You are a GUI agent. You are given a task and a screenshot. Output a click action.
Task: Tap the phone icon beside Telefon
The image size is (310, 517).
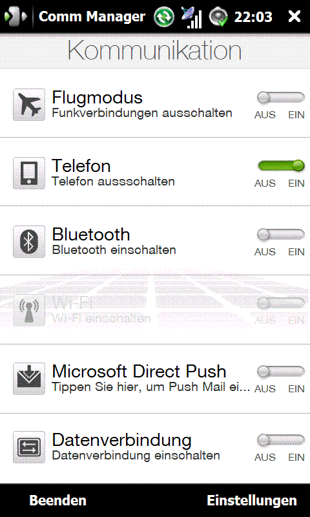[29, 173]
